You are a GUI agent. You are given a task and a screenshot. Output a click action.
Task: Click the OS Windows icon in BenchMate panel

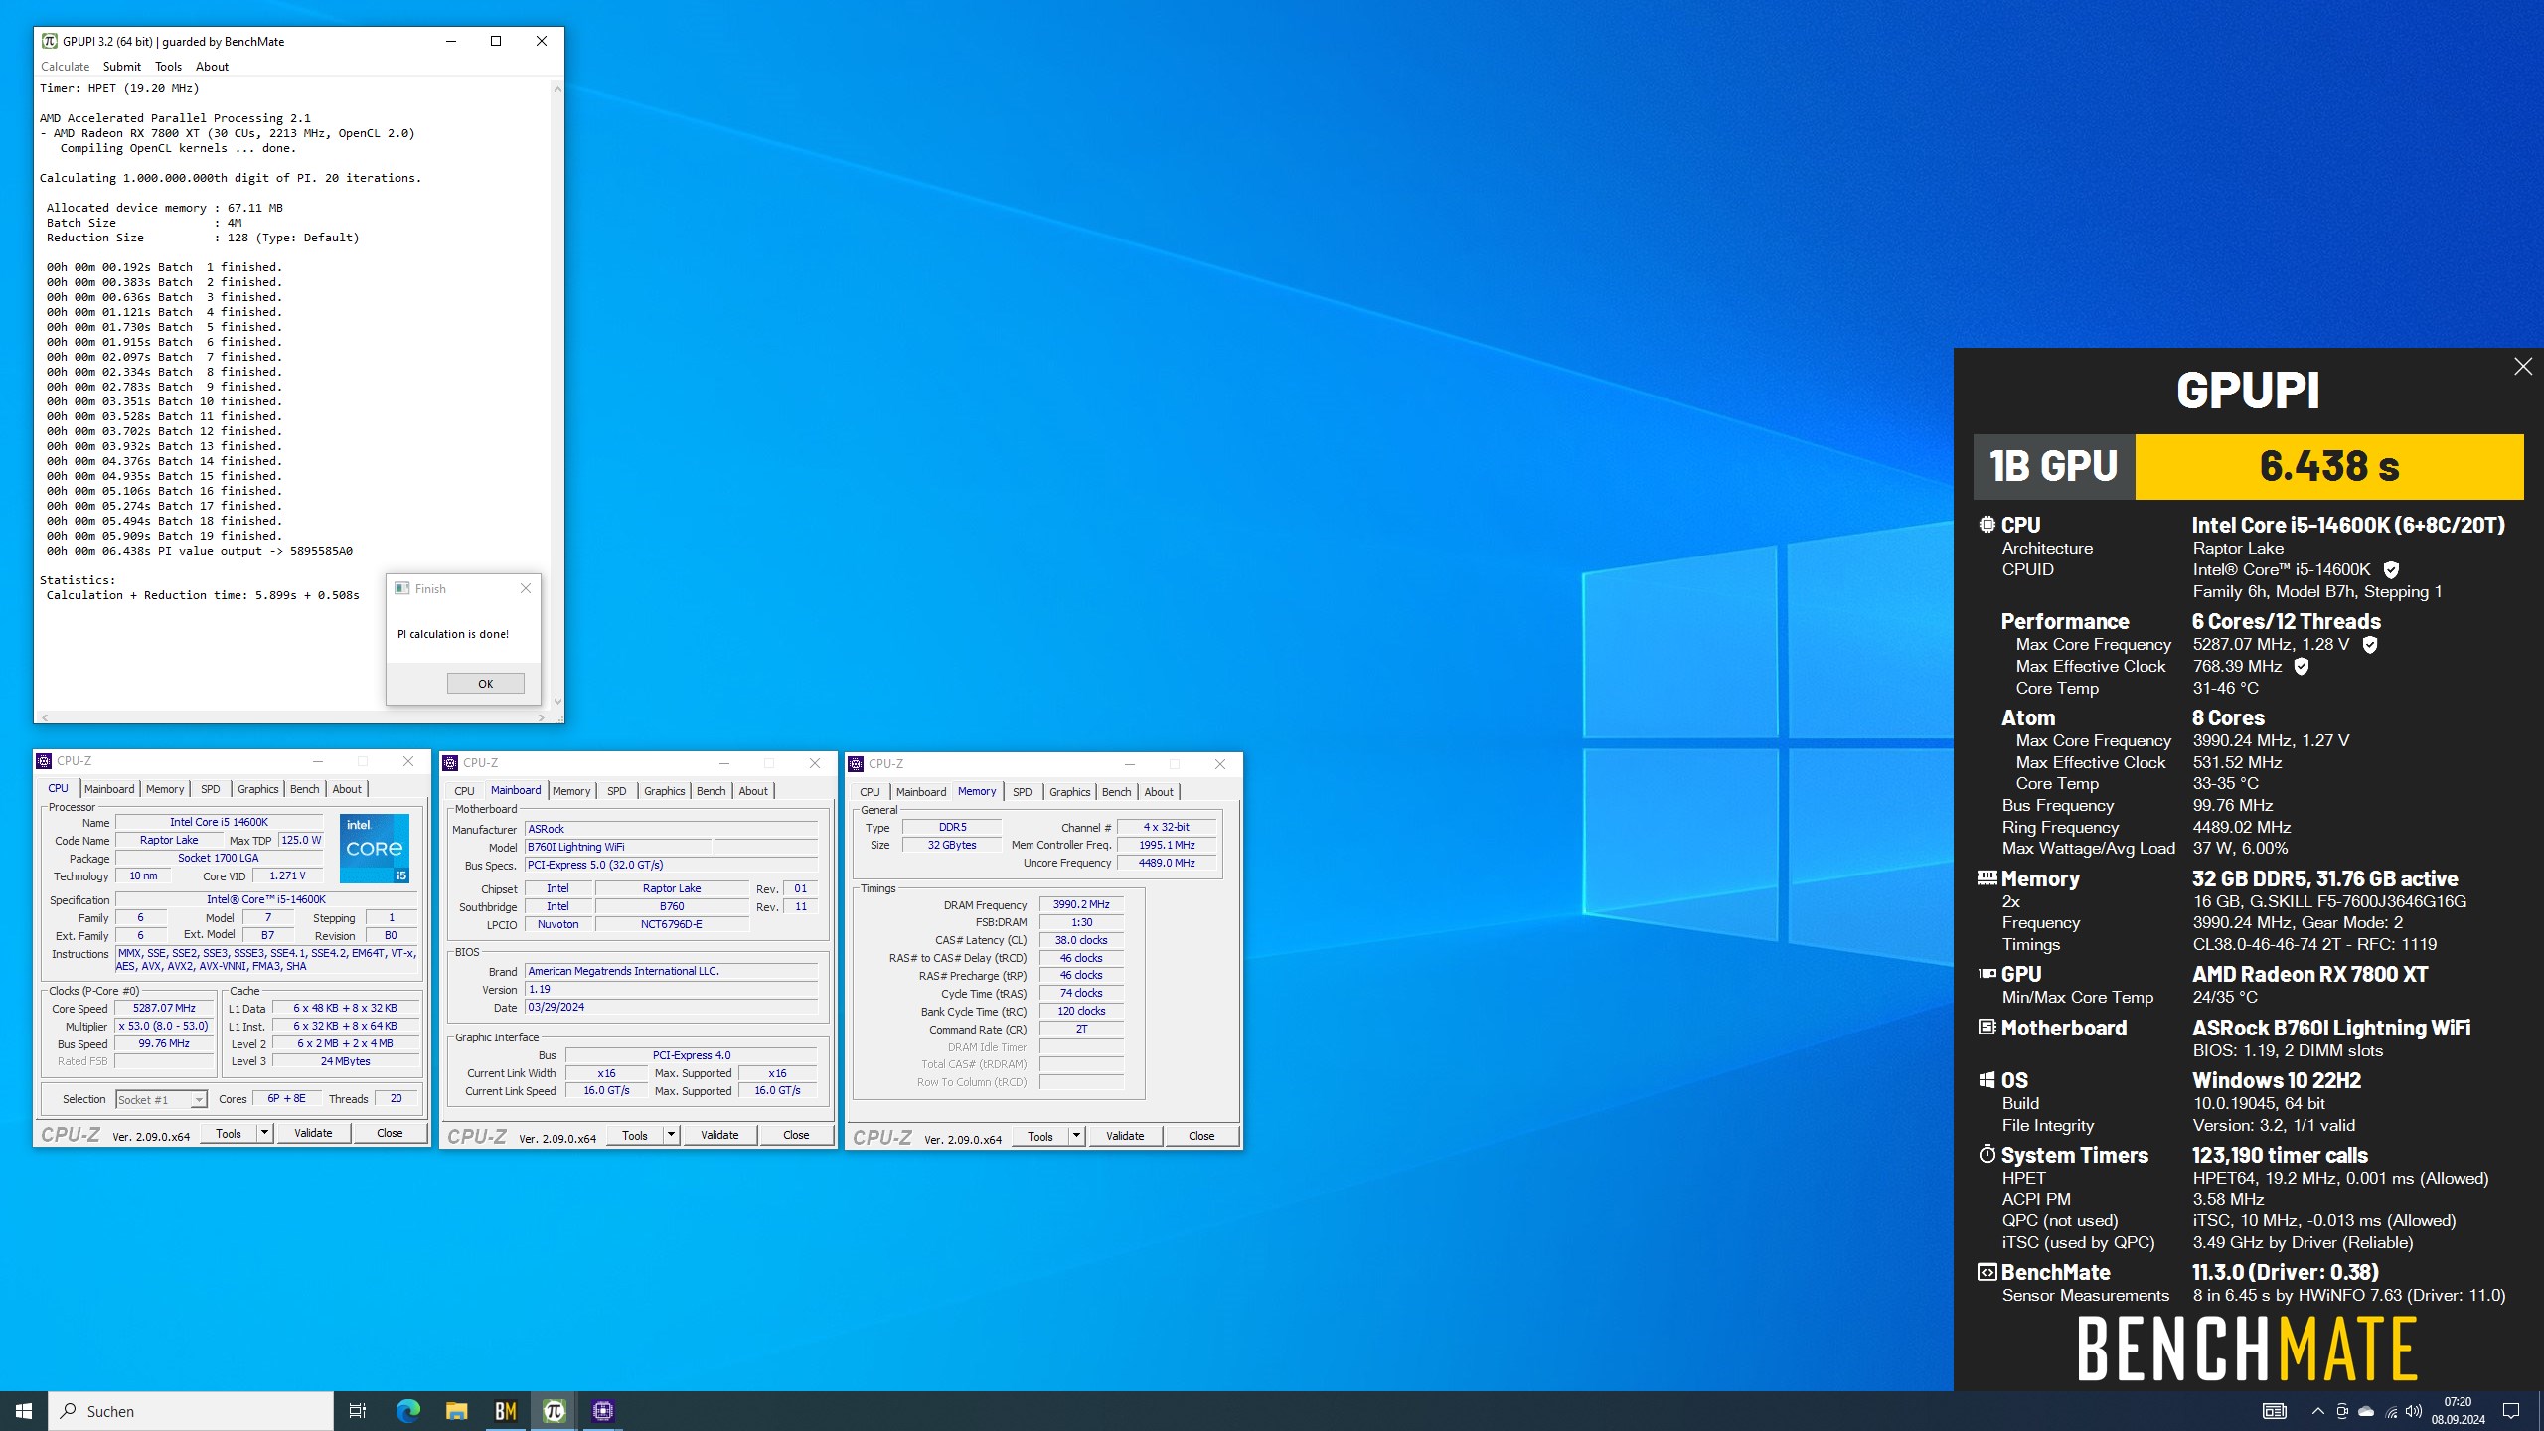coord(1987,1080)
